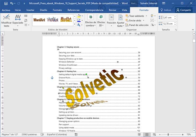This screenshot has width=196, height=137.
Task: Open Ajustar texto dropdown
Action: point(121,21)
